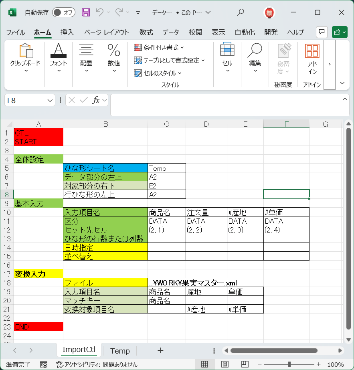The image size is (354, 370).
Task: Expand the Quick Access Toolbar customize chevron
Action: (137, 12)
